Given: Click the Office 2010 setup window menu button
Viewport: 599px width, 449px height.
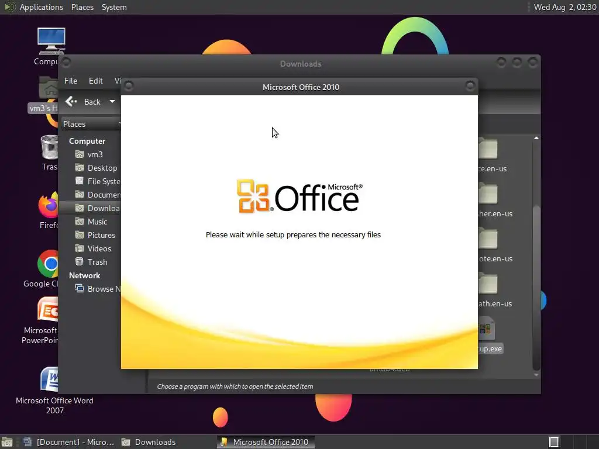Looking at the screenshot, I should (129, 86).
